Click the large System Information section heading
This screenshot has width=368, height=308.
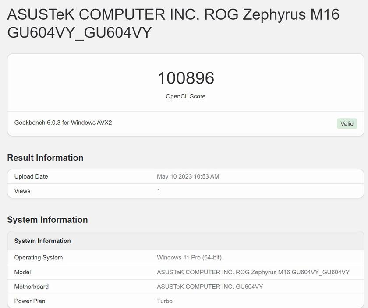click(x=47, y=220)
